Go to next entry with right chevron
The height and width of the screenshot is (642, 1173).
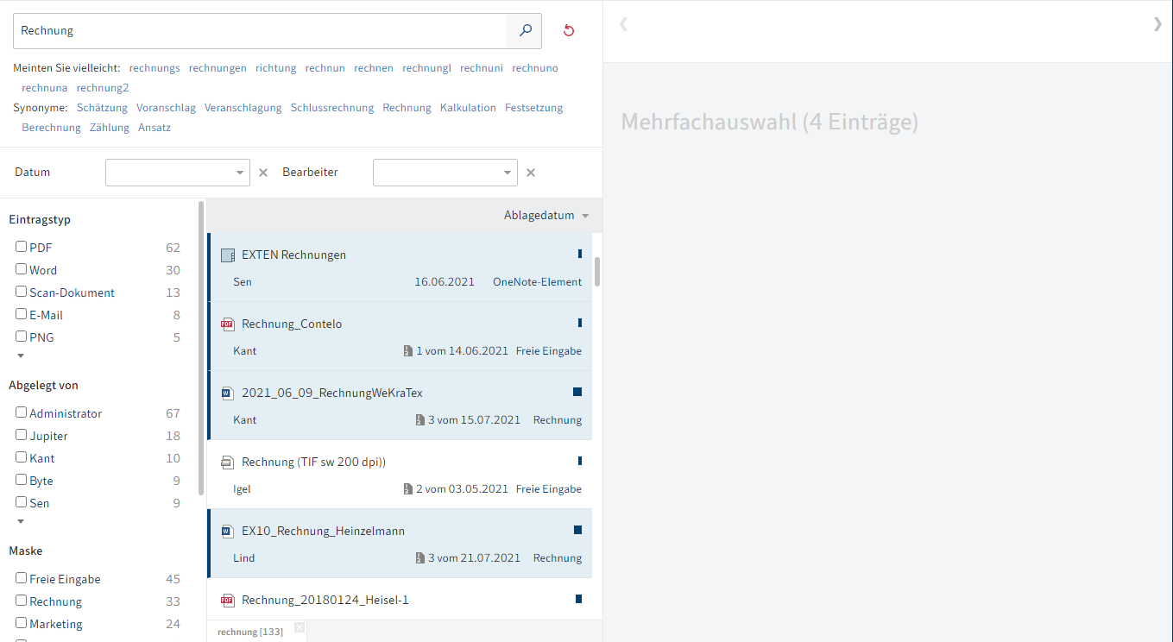[x=1157, y=24]
